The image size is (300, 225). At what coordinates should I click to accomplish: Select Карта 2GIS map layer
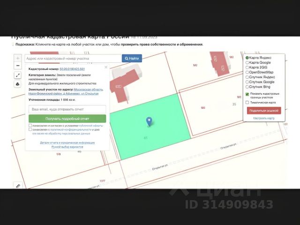pos(247,67)
